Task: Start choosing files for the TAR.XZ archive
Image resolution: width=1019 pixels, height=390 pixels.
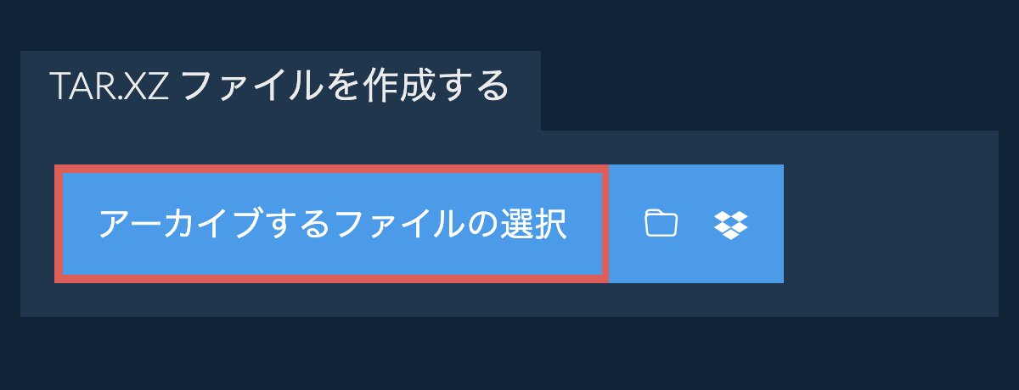Action: click(332, 224)
